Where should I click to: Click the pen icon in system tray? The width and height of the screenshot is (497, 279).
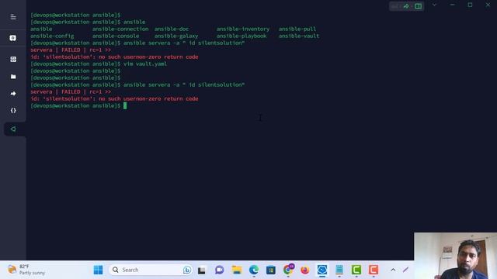coord(405,270)
